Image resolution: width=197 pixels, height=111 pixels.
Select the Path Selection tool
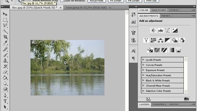click(5, 107)
